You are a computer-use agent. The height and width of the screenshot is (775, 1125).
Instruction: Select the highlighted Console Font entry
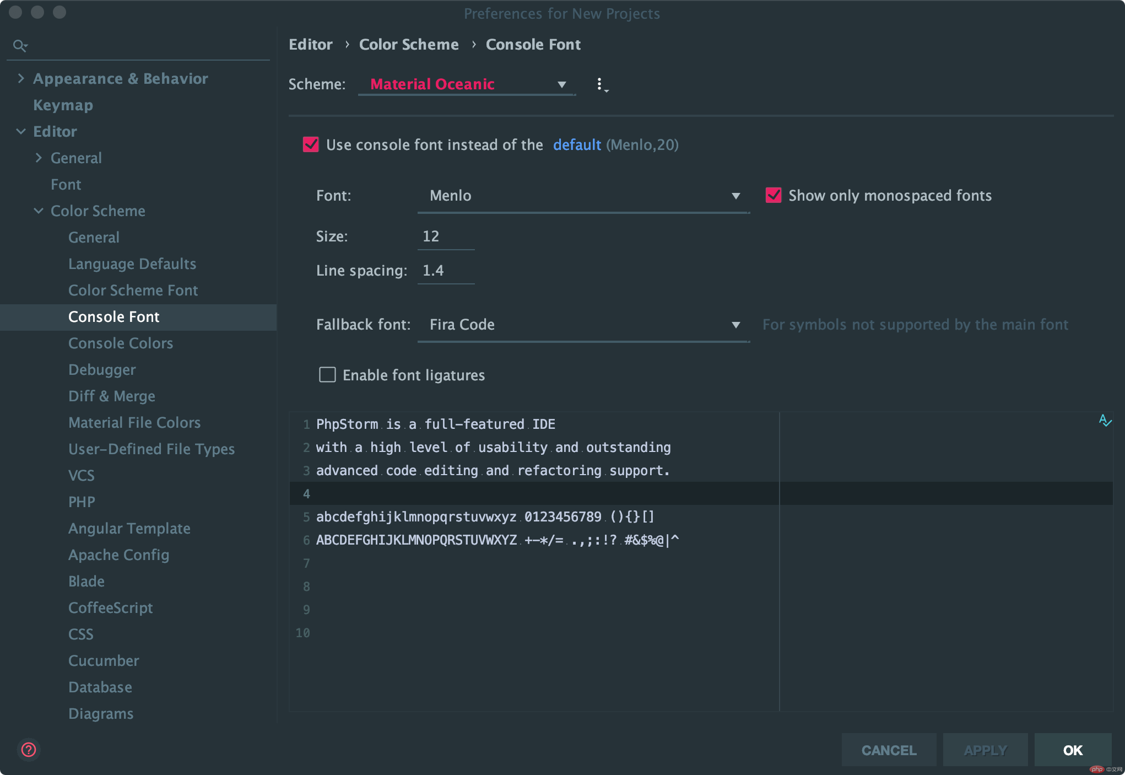138,317
